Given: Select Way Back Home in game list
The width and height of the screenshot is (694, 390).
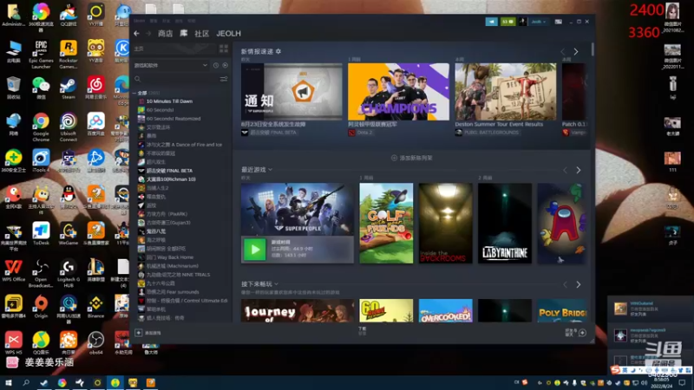Looking at the screenshot, I should (170, 257).
